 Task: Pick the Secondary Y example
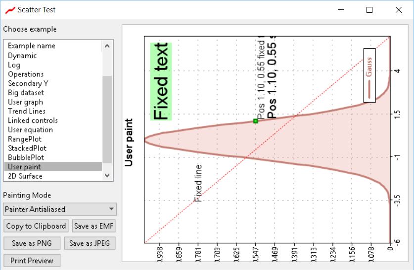tap(28, 83)
